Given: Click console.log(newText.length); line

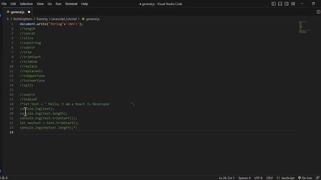Looking at the screenshot, I should 49,128.
